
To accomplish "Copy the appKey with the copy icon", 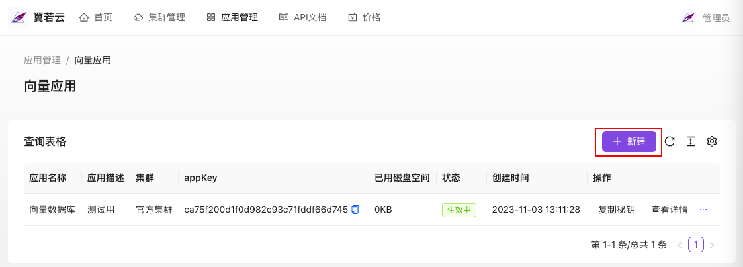I will [355, 210].
